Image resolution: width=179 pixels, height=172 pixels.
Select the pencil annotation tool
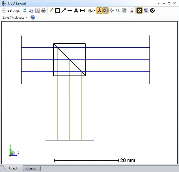[51, 10]
